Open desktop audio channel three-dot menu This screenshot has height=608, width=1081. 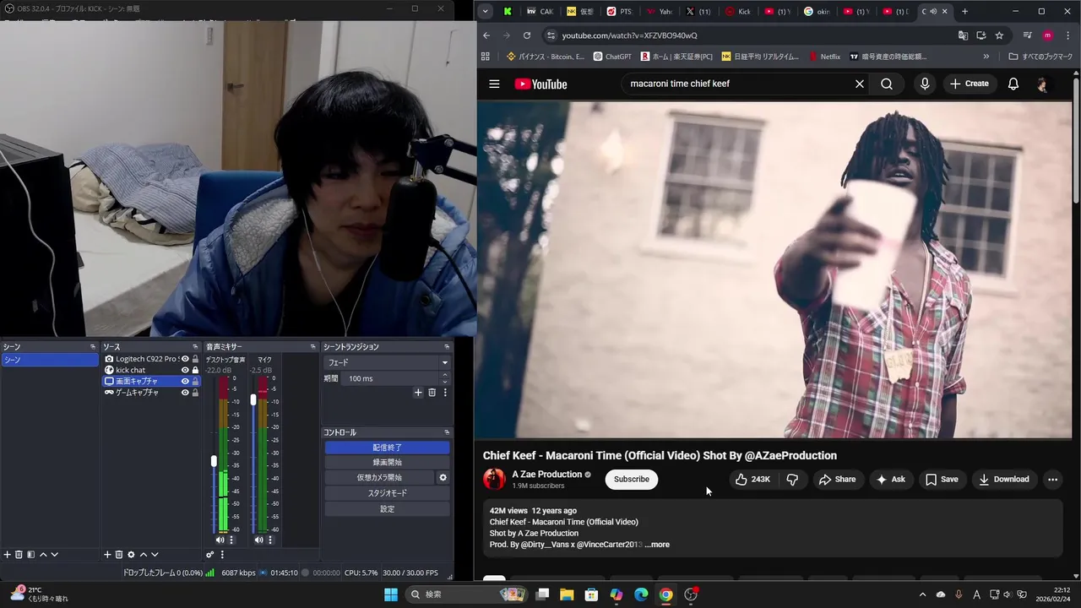(x=231, y=540)
